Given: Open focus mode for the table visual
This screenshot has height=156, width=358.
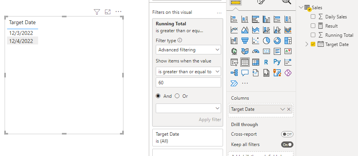Looking at the screenshot, I should tap(108, 12).
